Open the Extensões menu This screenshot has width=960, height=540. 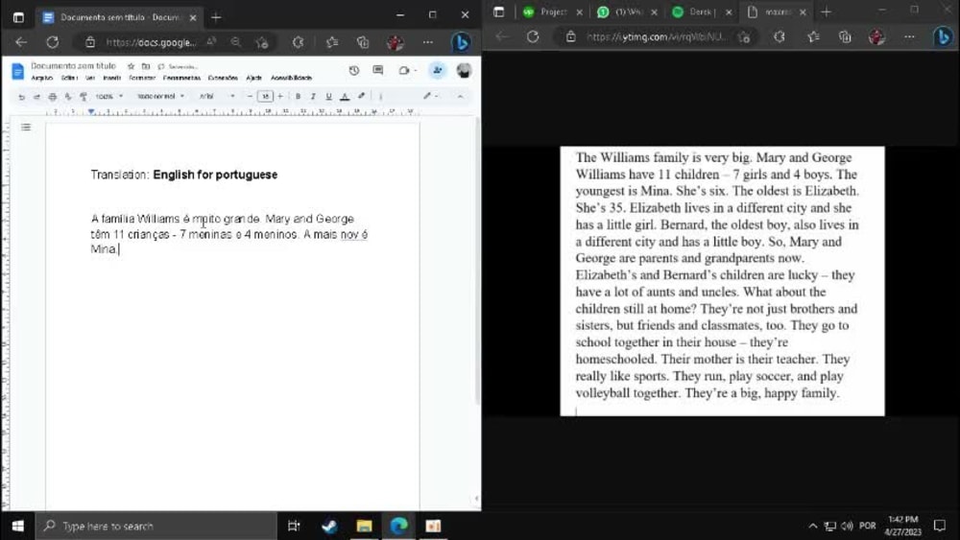coord(223,79)
